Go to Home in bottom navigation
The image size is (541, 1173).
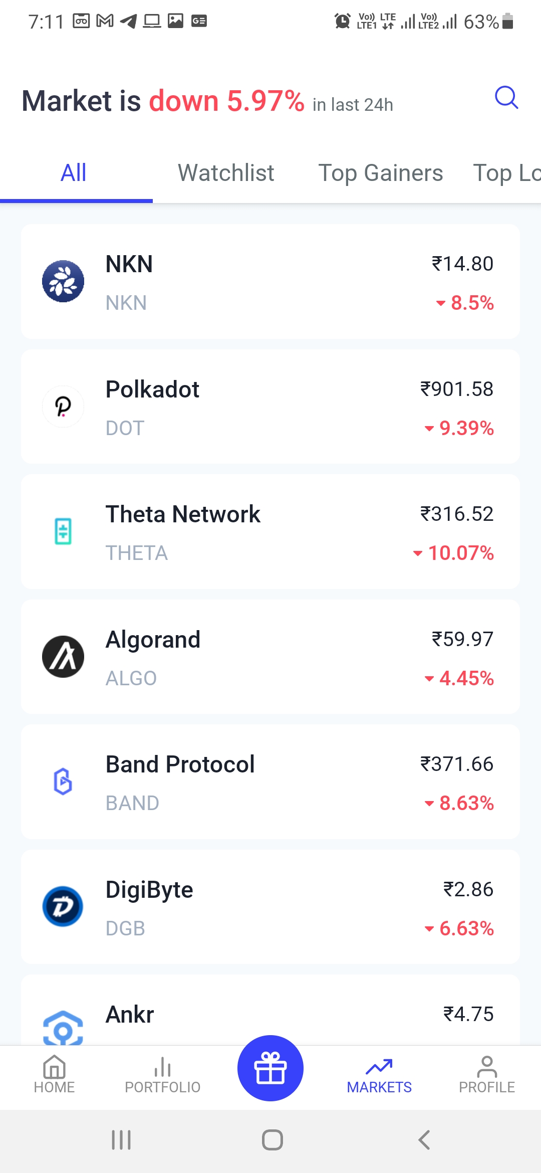click(x=54, y=1075)
